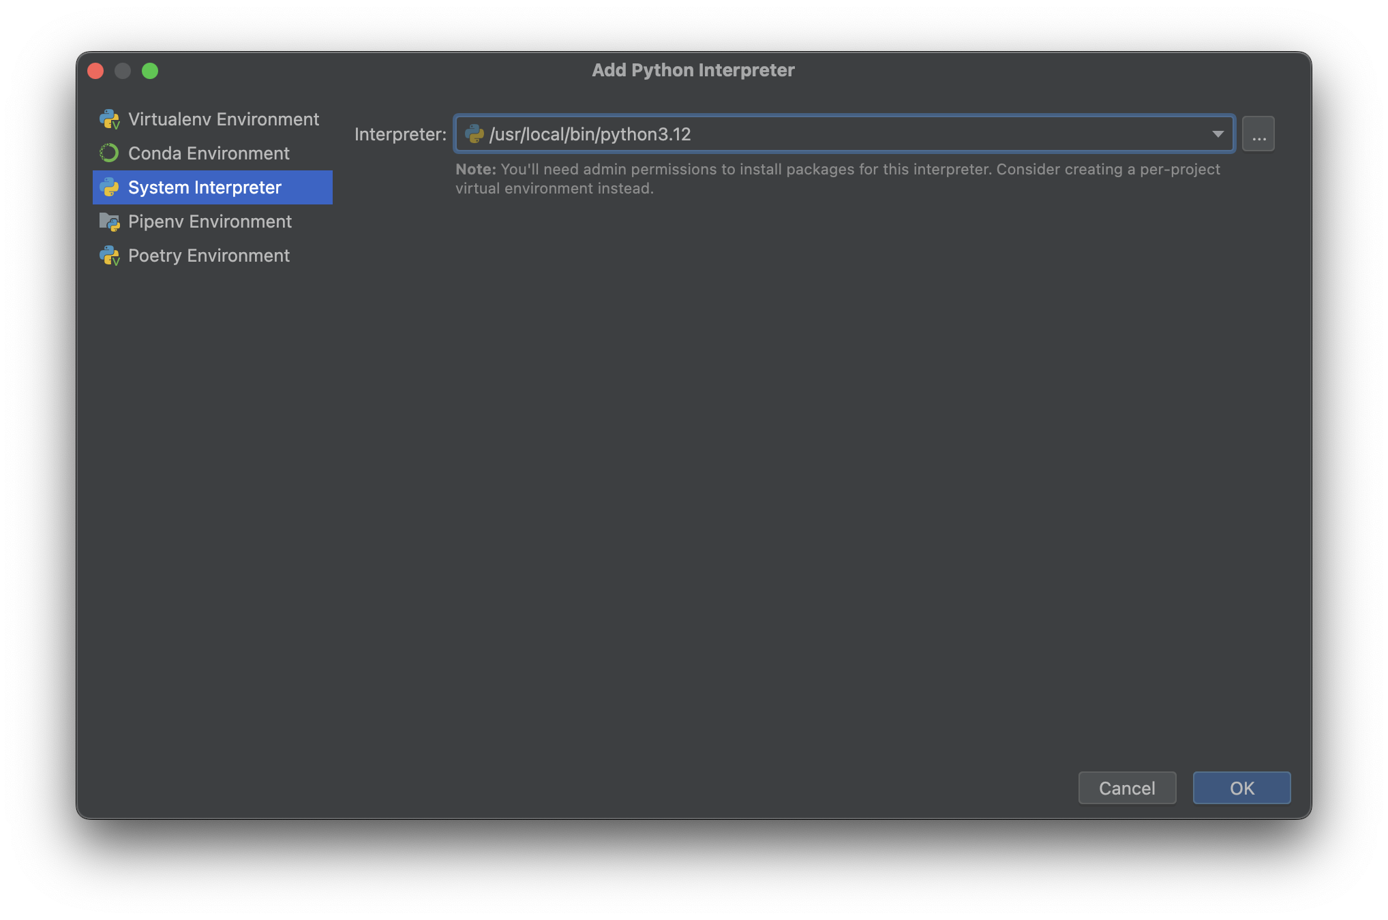
Task: Confirm interpreter choice with OK
Action: (1241, 788)
